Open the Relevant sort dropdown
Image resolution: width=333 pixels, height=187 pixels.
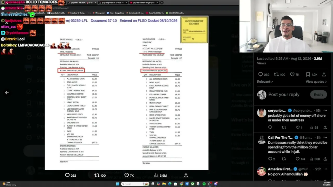tap(265, 82)
